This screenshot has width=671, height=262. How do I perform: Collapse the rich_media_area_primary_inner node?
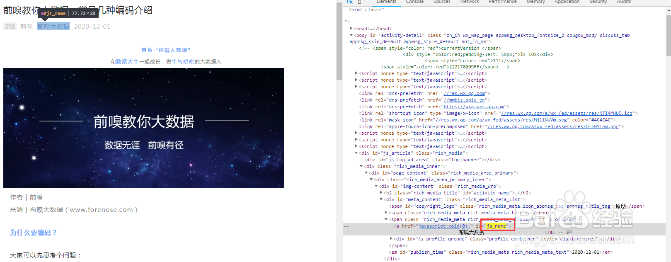(371, 180)
